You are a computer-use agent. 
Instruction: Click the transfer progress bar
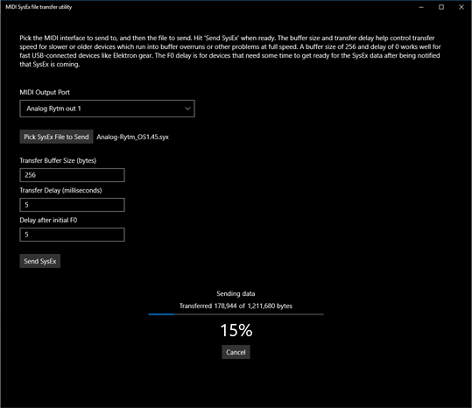[236, 314]
